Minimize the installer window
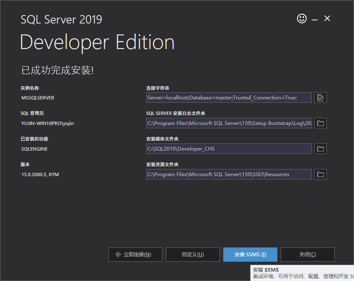 pyautogui.click(x=315, y=20)
